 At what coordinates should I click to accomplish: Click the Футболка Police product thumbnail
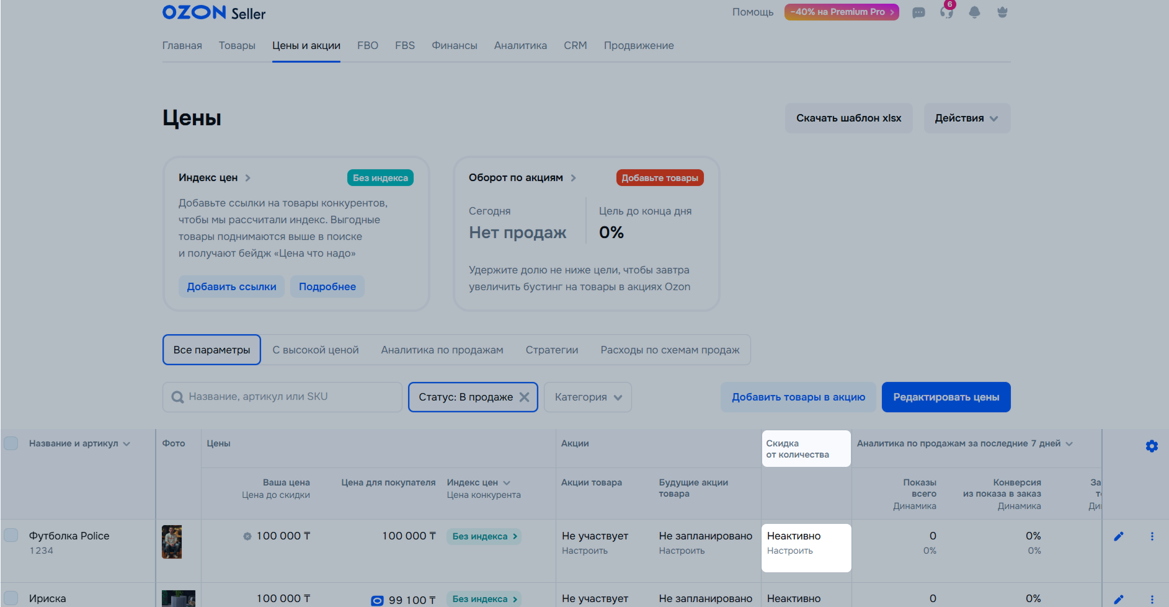click(x=172, y=542)
